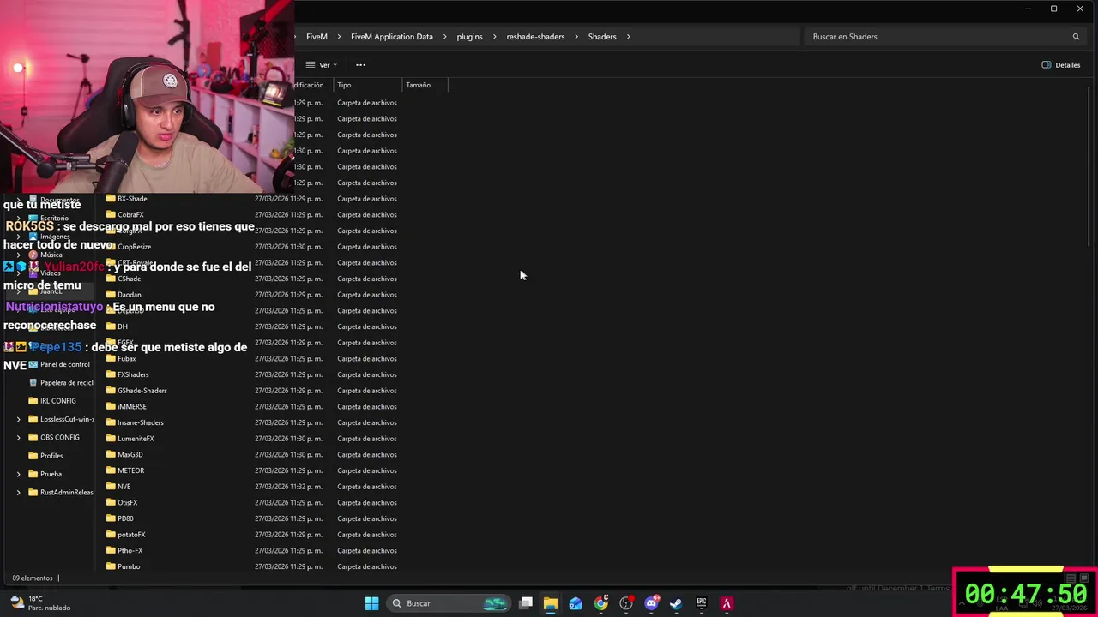Click the folder icon of GShade-Shaders

point(111,391)
